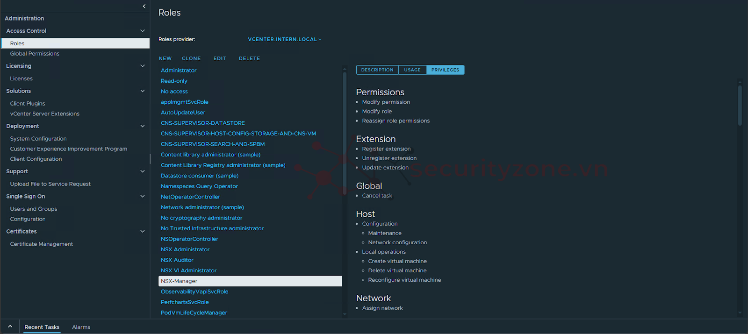
Task: Select the Privileges tab
Action: 445,70
